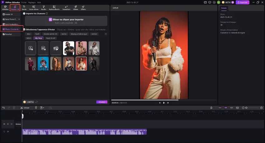Image resolution: width=265 pixels, height=143 pixels.
Task: Select the Dessin animé 3D style tag
Action: point(51,34)
